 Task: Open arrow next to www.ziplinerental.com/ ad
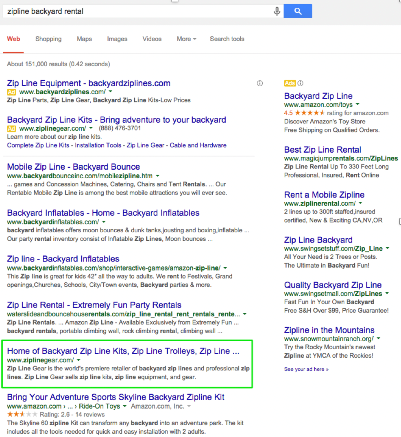pos(361,203)
